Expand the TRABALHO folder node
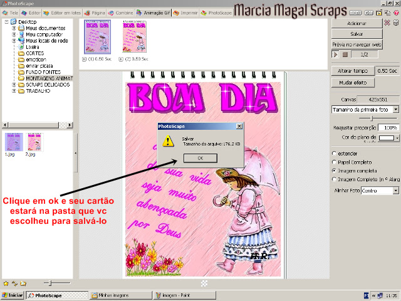 point(14,91)
